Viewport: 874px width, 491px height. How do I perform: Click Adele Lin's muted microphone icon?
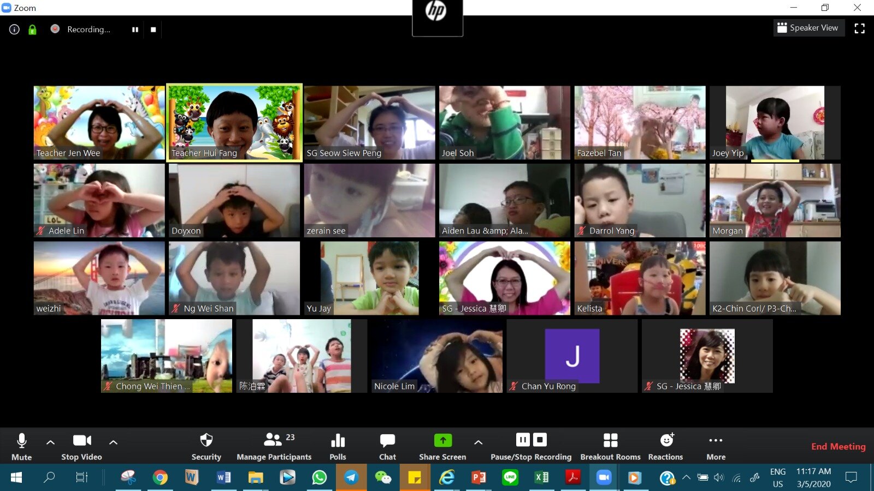tap(40, 231)
